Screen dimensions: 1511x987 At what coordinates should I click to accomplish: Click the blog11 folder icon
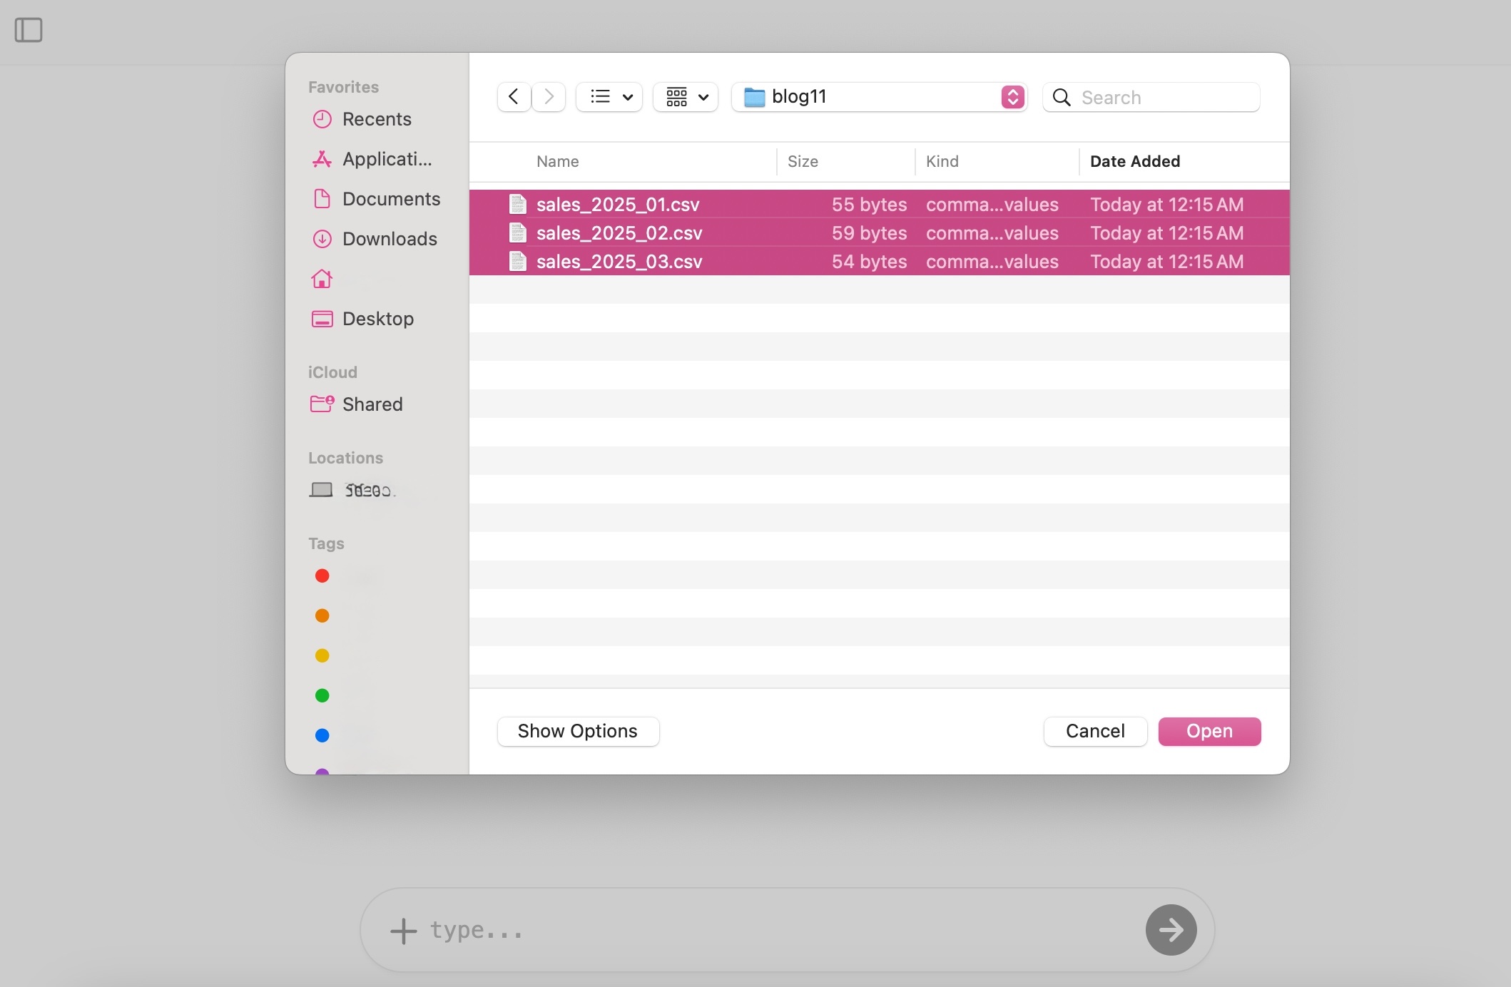click(754, 97)
